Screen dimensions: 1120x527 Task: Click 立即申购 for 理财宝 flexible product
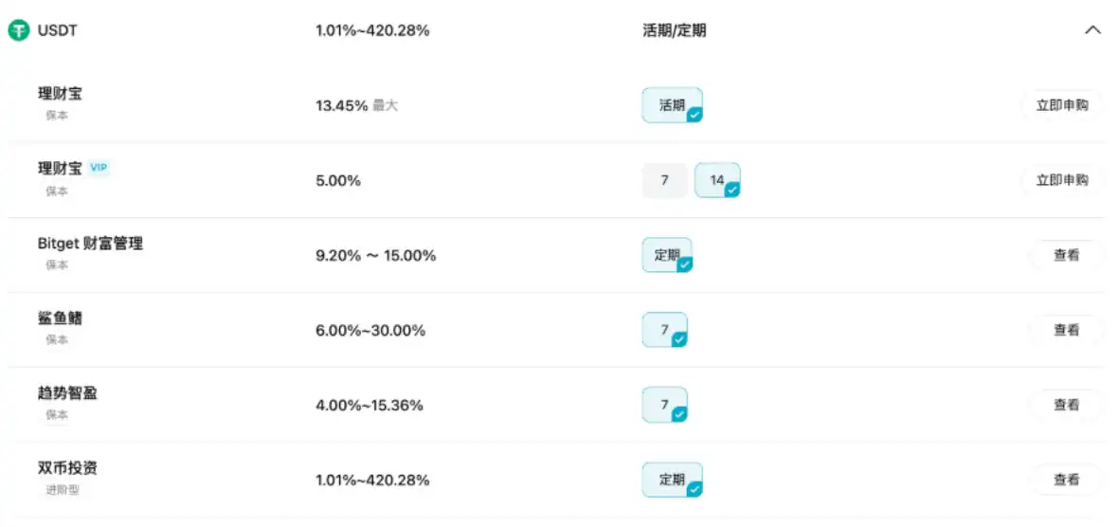tap(1062, 105)
